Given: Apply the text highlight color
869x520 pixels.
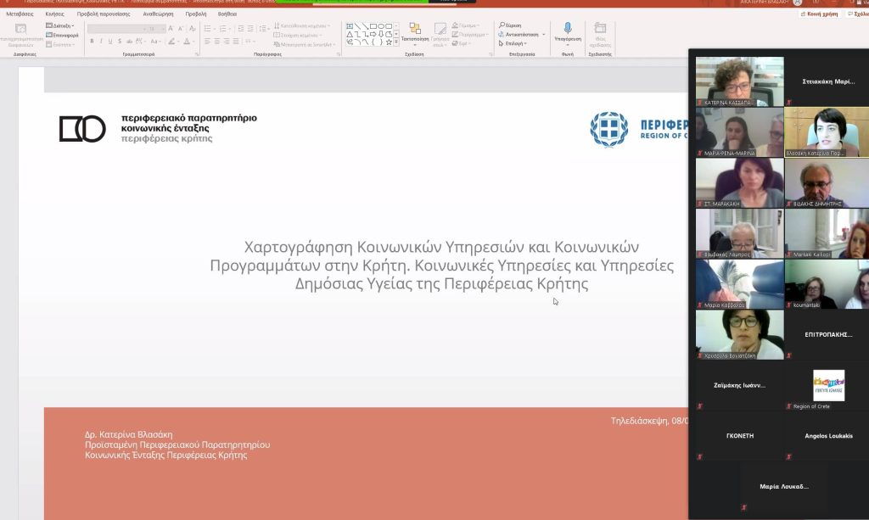Looking at the screenshot, I should [171, 42].
